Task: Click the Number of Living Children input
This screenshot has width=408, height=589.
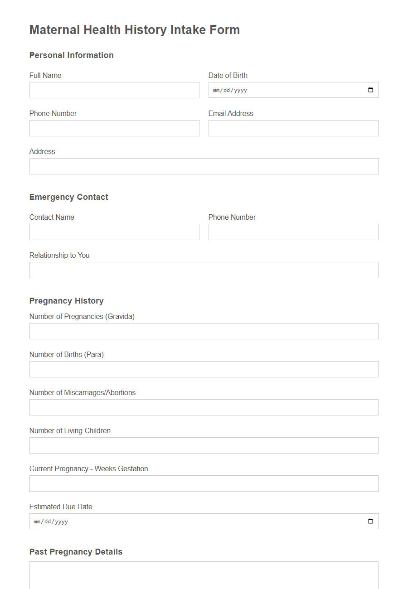Action: (x=204, y=445)
